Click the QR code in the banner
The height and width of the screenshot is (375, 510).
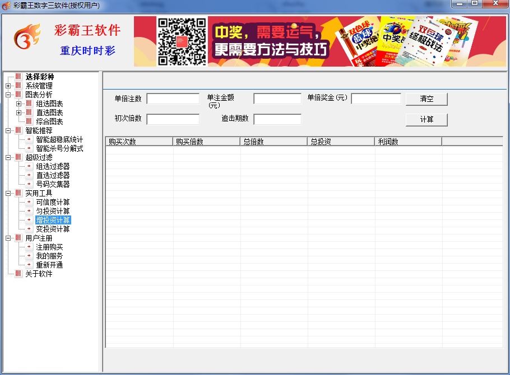[x=182, y=42]
